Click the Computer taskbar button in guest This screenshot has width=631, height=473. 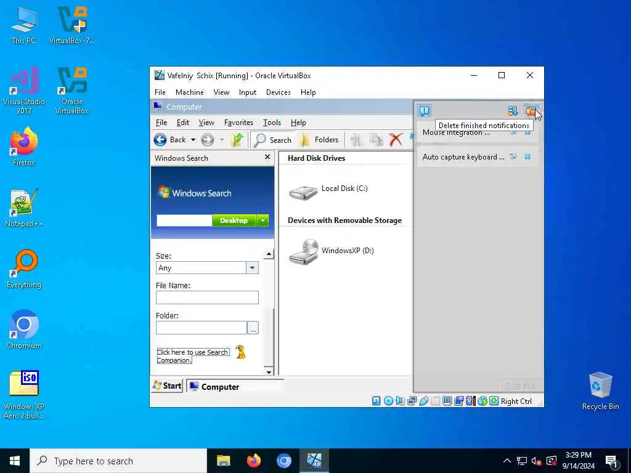coord(235,387)
